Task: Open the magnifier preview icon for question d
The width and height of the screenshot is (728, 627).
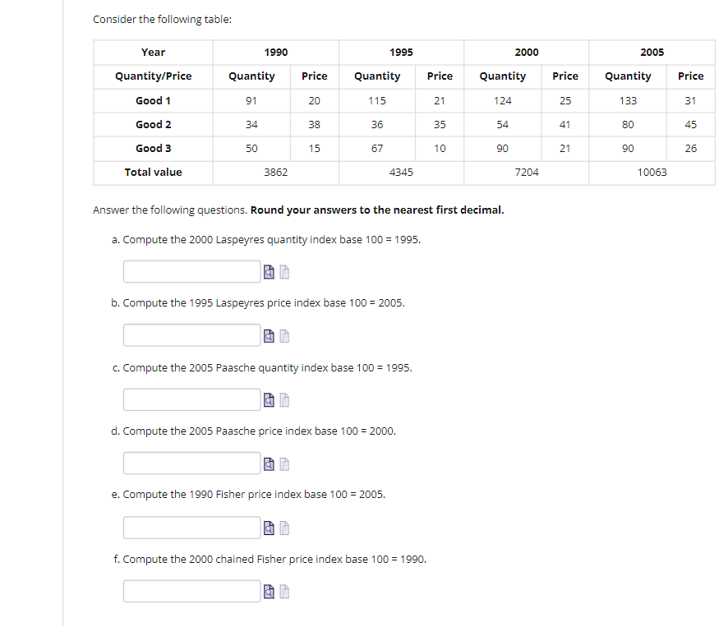Action: click(x=269, y=464)
